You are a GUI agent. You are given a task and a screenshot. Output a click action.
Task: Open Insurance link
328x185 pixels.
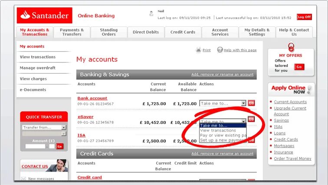click(x=283, y=152)
